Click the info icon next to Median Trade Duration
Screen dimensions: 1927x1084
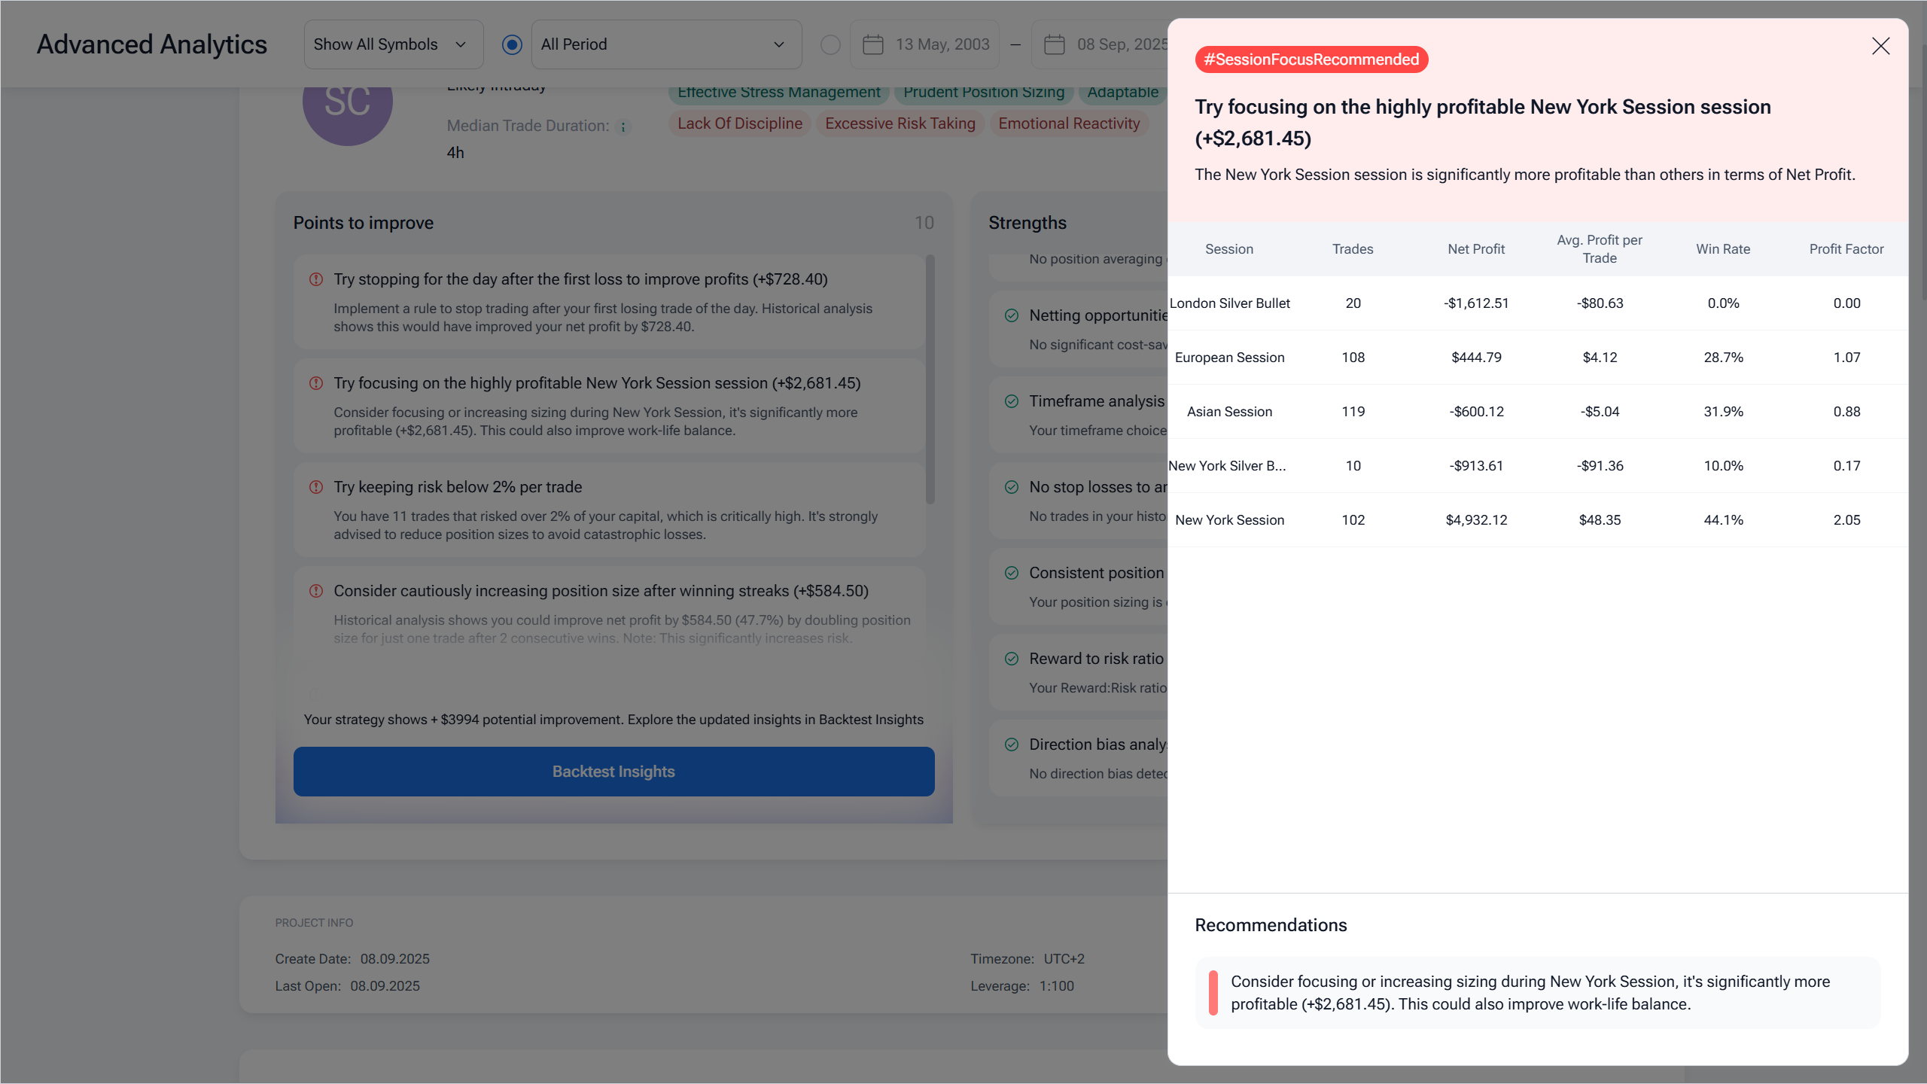(x=623, y=126)
